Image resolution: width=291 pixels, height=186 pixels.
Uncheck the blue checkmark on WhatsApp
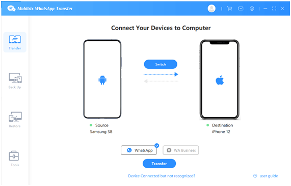tap(157, 146)
